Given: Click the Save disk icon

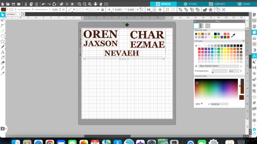Looking at the screenshot, I should pyautogui.click(x=13, y=4).
